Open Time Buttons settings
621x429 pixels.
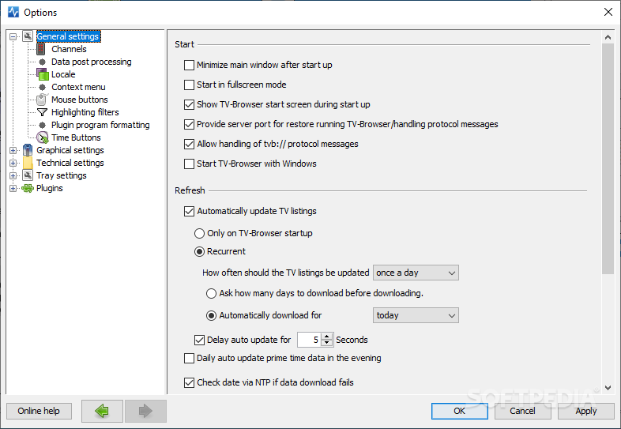[76, 137]
